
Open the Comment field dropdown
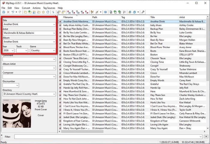coord(54,59)
